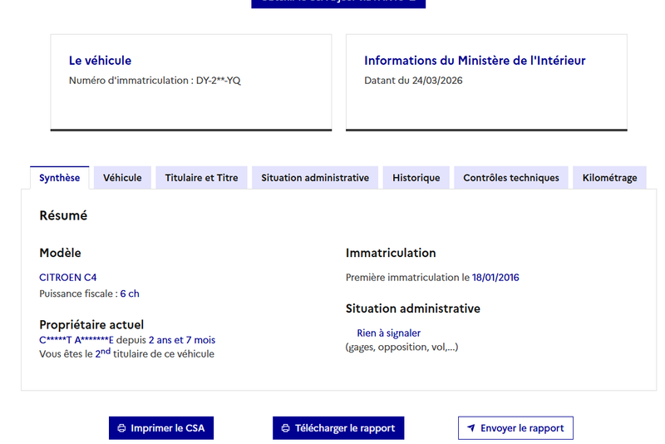Image resolution: width=665 pixels, height=444 pixels.
Task: Click the Le véhicule card heading
Action: pos(100,61)
